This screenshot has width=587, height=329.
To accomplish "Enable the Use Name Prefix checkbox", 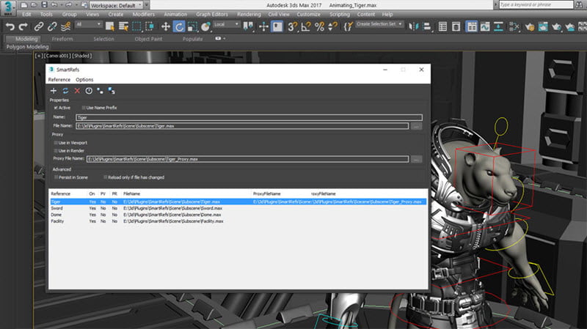I will [84, 108].
